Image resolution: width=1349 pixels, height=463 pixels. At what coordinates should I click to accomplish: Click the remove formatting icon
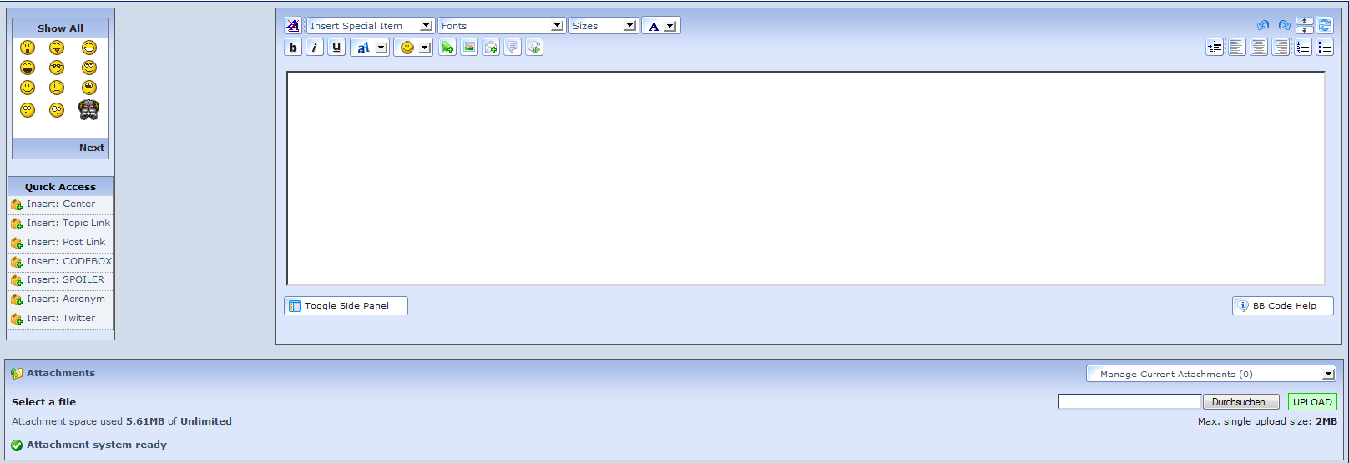[x=293, y=26]
